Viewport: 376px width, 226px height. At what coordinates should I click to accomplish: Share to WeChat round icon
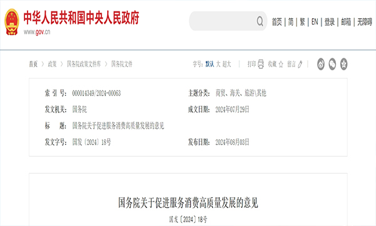tap(332, 64)
